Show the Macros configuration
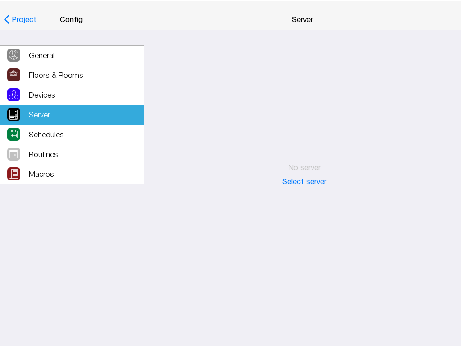Viewport: 461px width, 346px height. pyautogui.click(x=41, y=174)
